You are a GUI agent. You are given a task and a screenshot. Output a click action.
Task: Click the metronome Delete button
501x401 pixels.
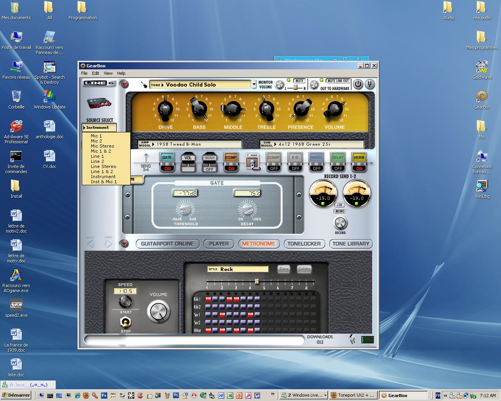[x=304, y=269]
